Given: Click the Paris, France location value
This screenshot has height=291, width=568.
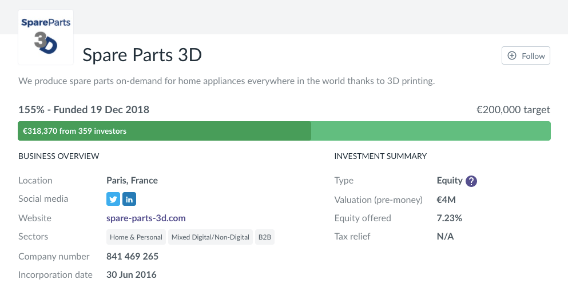Looking at the screenshot, I should (x=132, y=180).
